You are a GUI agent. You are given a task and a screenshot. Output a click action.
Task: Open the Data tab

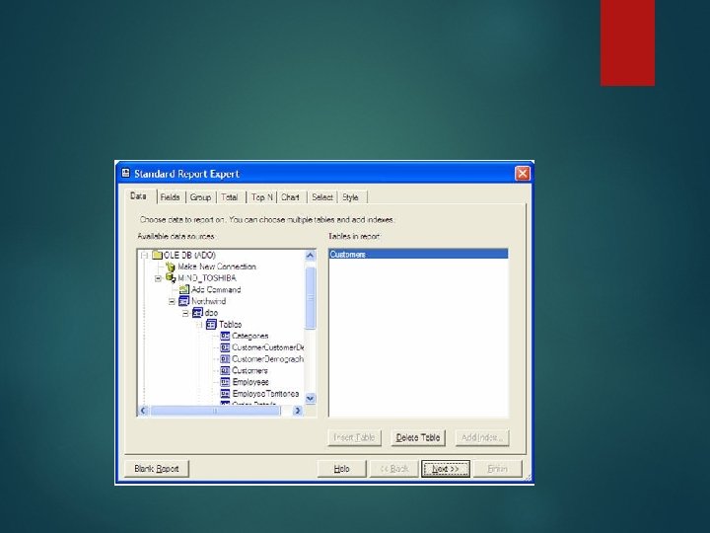tap(139, 196)
